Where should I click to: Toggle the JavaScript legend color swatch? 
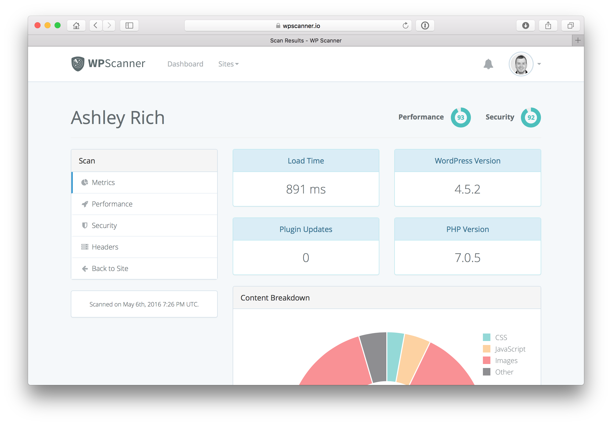[486, 349]
